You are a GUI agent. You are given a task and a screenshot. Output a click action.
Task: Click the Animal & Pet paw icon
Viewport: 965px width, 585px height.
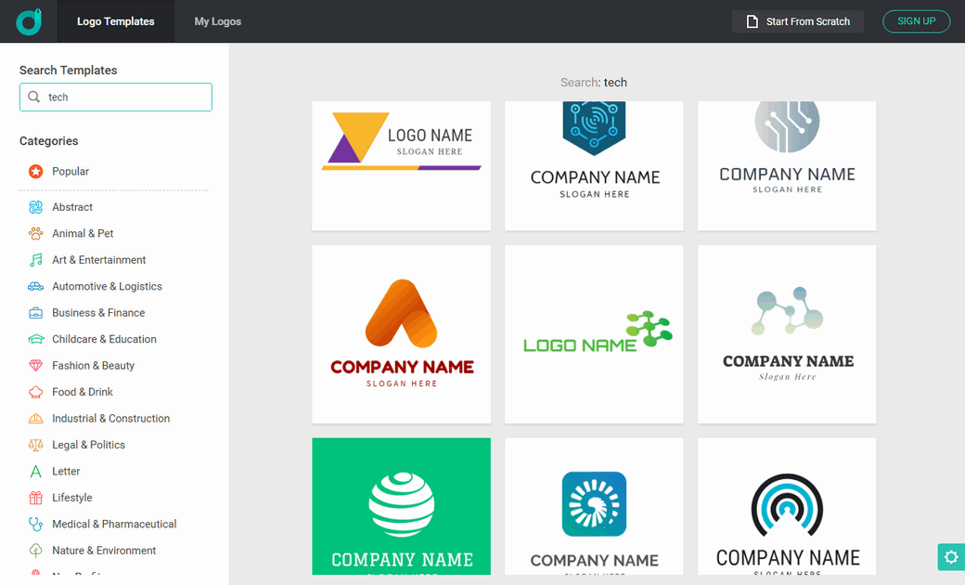tap(35, 234)
